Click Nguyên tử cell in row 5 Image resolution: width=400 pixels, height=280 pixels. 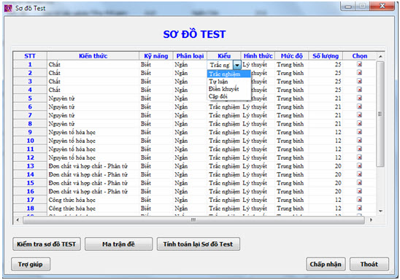[93, 98]
